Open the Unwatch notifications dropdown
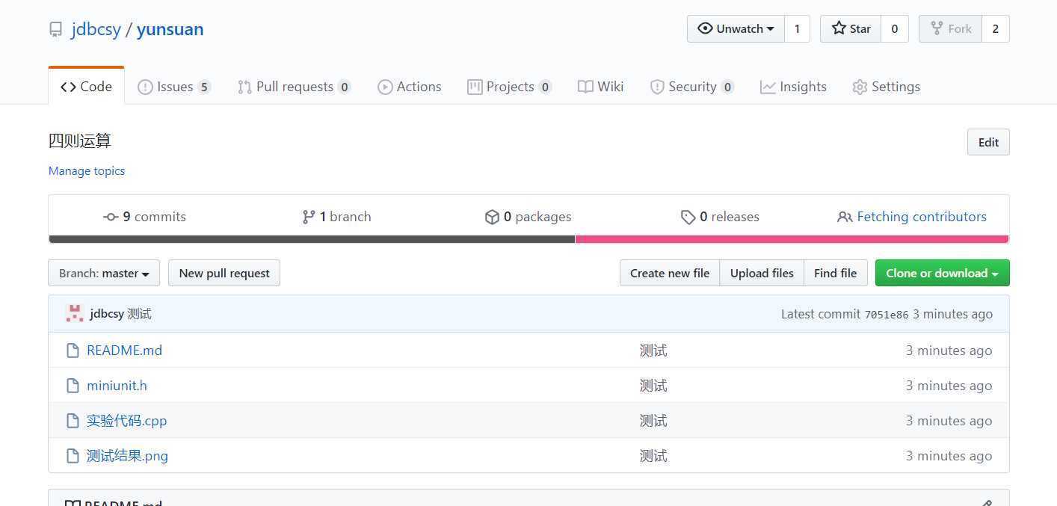 (736, 28)
